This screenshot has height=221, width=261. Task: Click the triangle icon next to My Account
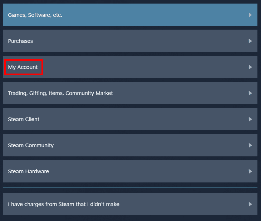[x=250, y=67]
